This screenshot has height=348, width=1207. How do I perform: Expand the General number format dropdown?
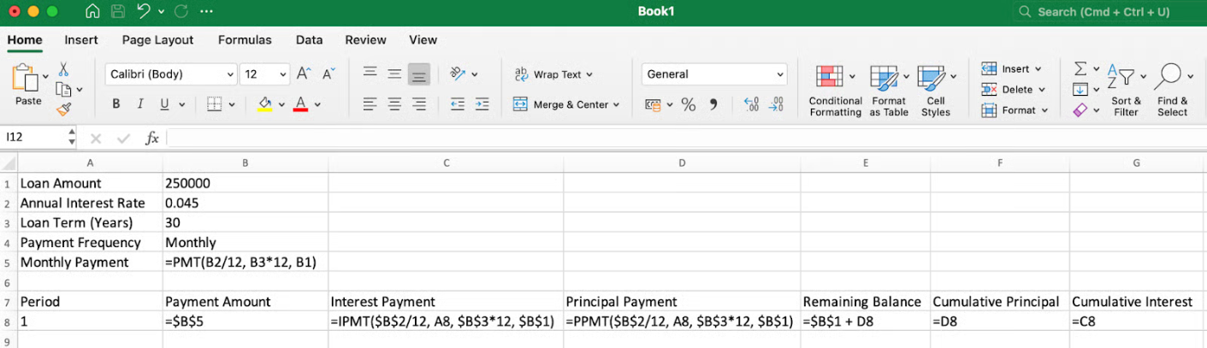[x=779, y=74]
